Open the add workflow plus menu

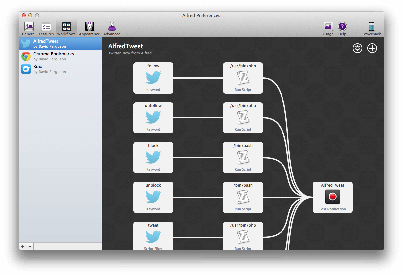(372, 48)
